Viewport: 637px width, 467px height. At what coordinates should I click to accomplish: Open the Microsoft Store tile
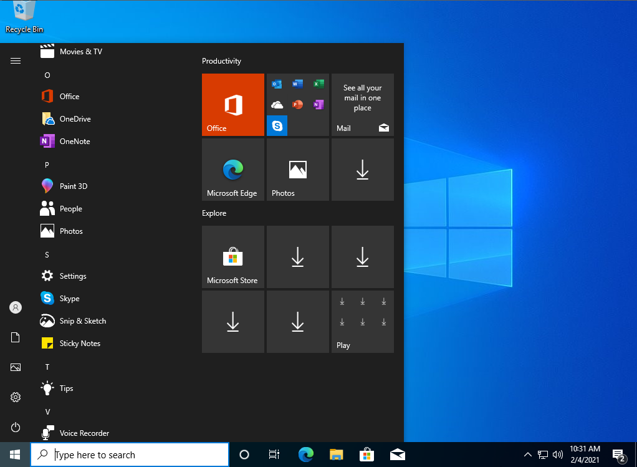(232, 257)
